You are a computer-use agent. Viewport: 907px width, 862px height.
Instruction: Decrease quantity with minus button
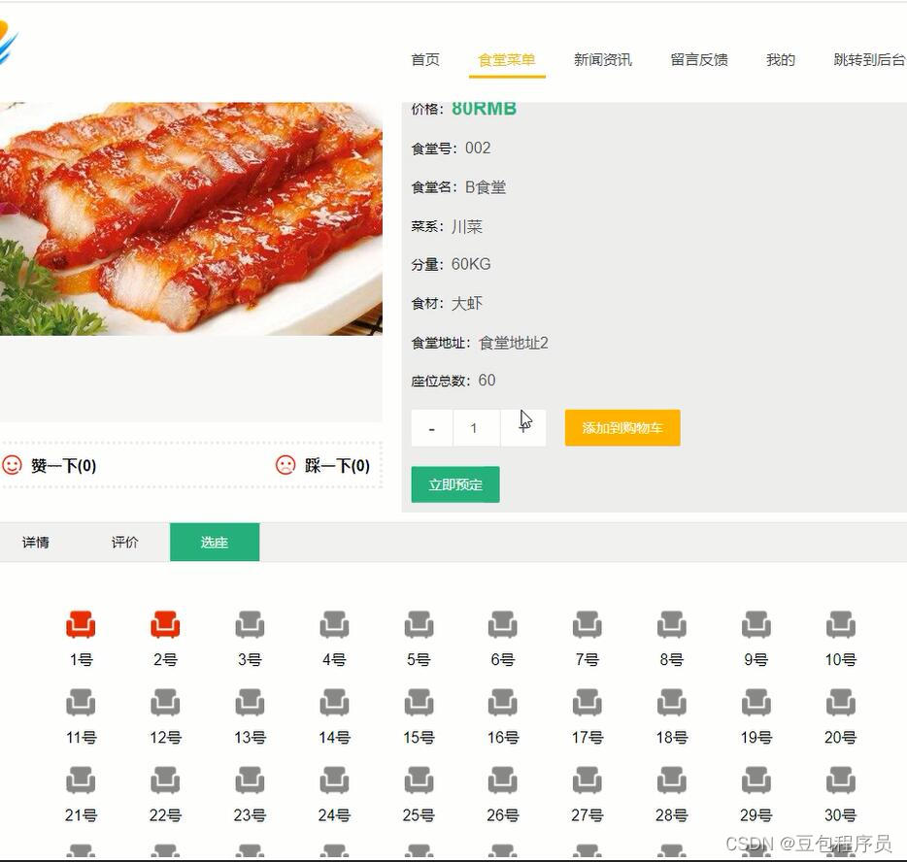[432, 428]
